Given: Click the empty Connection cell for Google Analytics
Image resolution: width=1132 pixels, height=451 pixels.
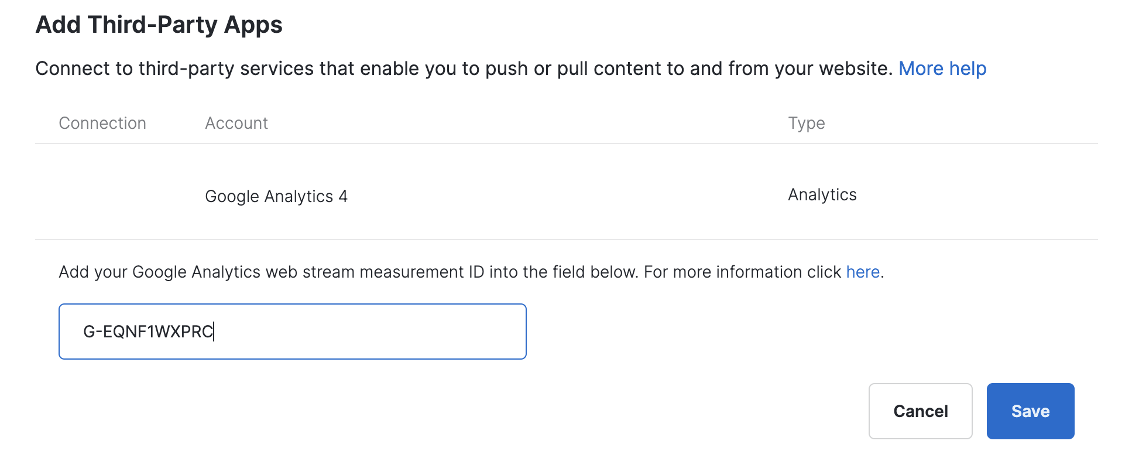Looking at the screenshot, I should tap(102, 195).
